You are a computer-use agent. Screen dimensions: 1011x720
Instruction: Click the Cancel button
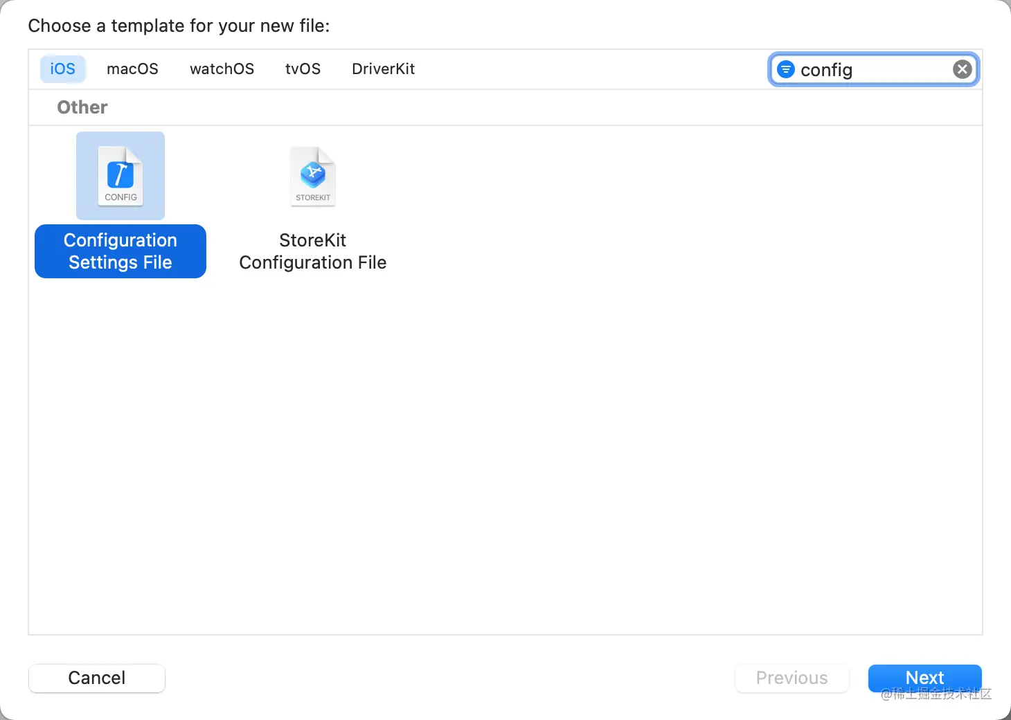(97, 678)
